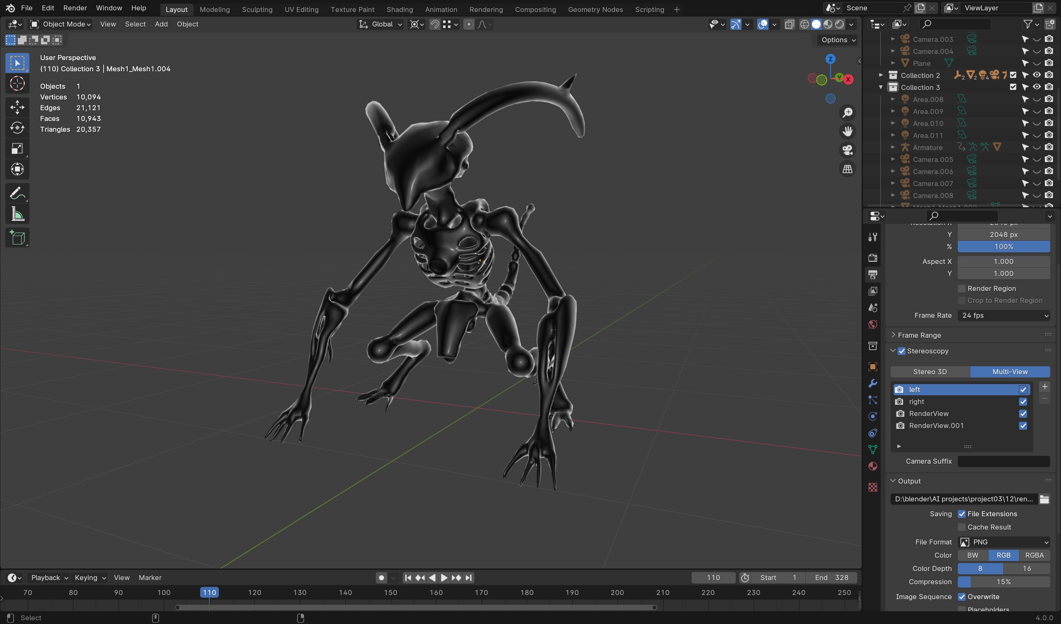The width and height of the screenshot is (1061, 624).
Task: Open the Modifiers properties tab
Action: point(872,384)
